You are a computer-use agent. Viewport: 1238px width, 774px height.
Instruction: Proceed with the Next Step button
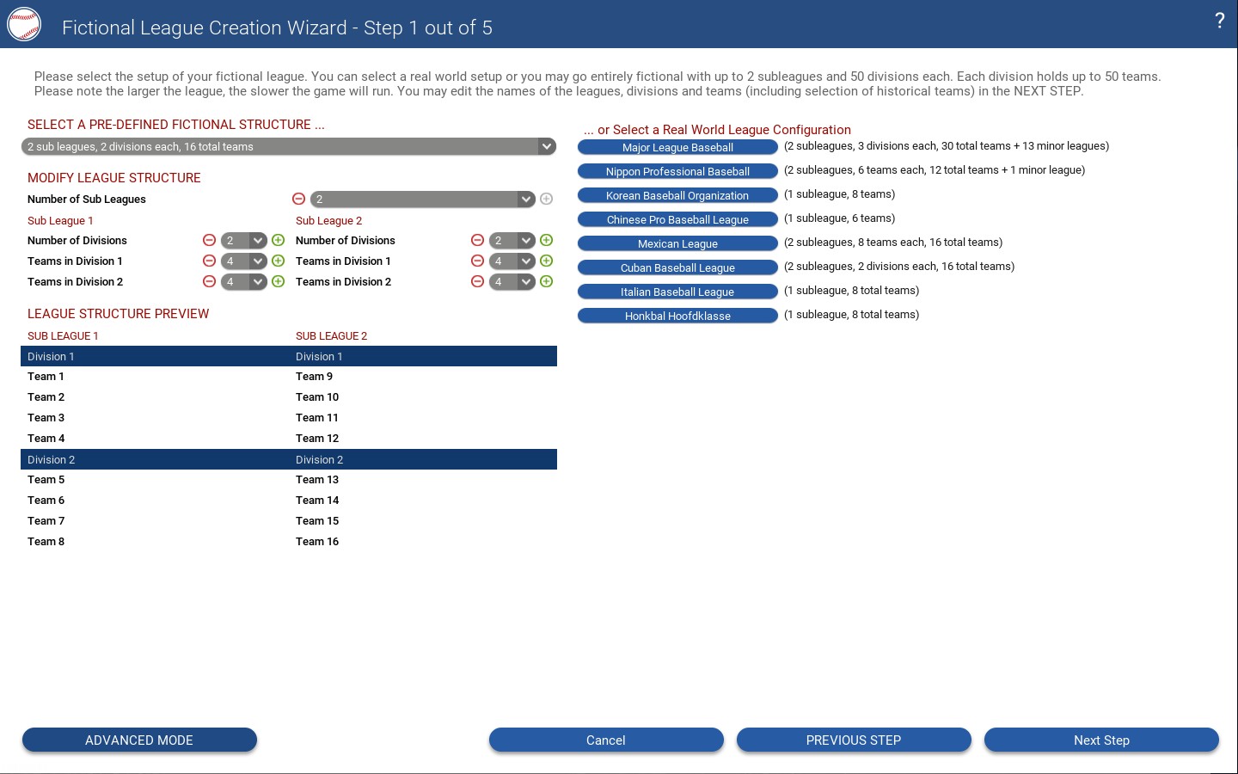tap(1101, 740)
